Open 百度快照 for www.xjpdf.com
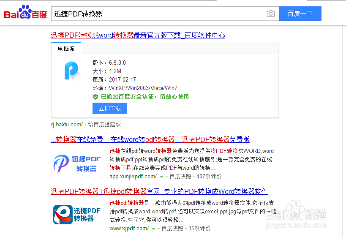Screen dimensions: 346x237 (172, 229)
